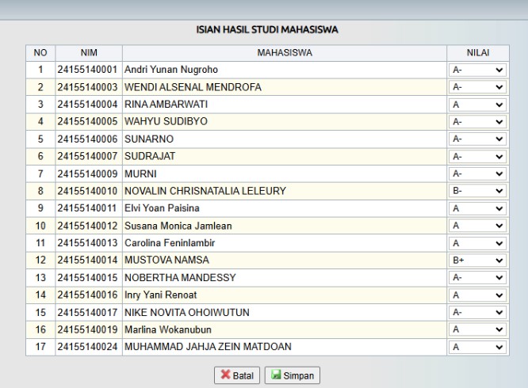The width and height of the screenshot is (528, 388).
Task: Open grade dropdown for MUHAMMAD JAHJA ZEIN MATDOAN
Action: pos(479,346)
